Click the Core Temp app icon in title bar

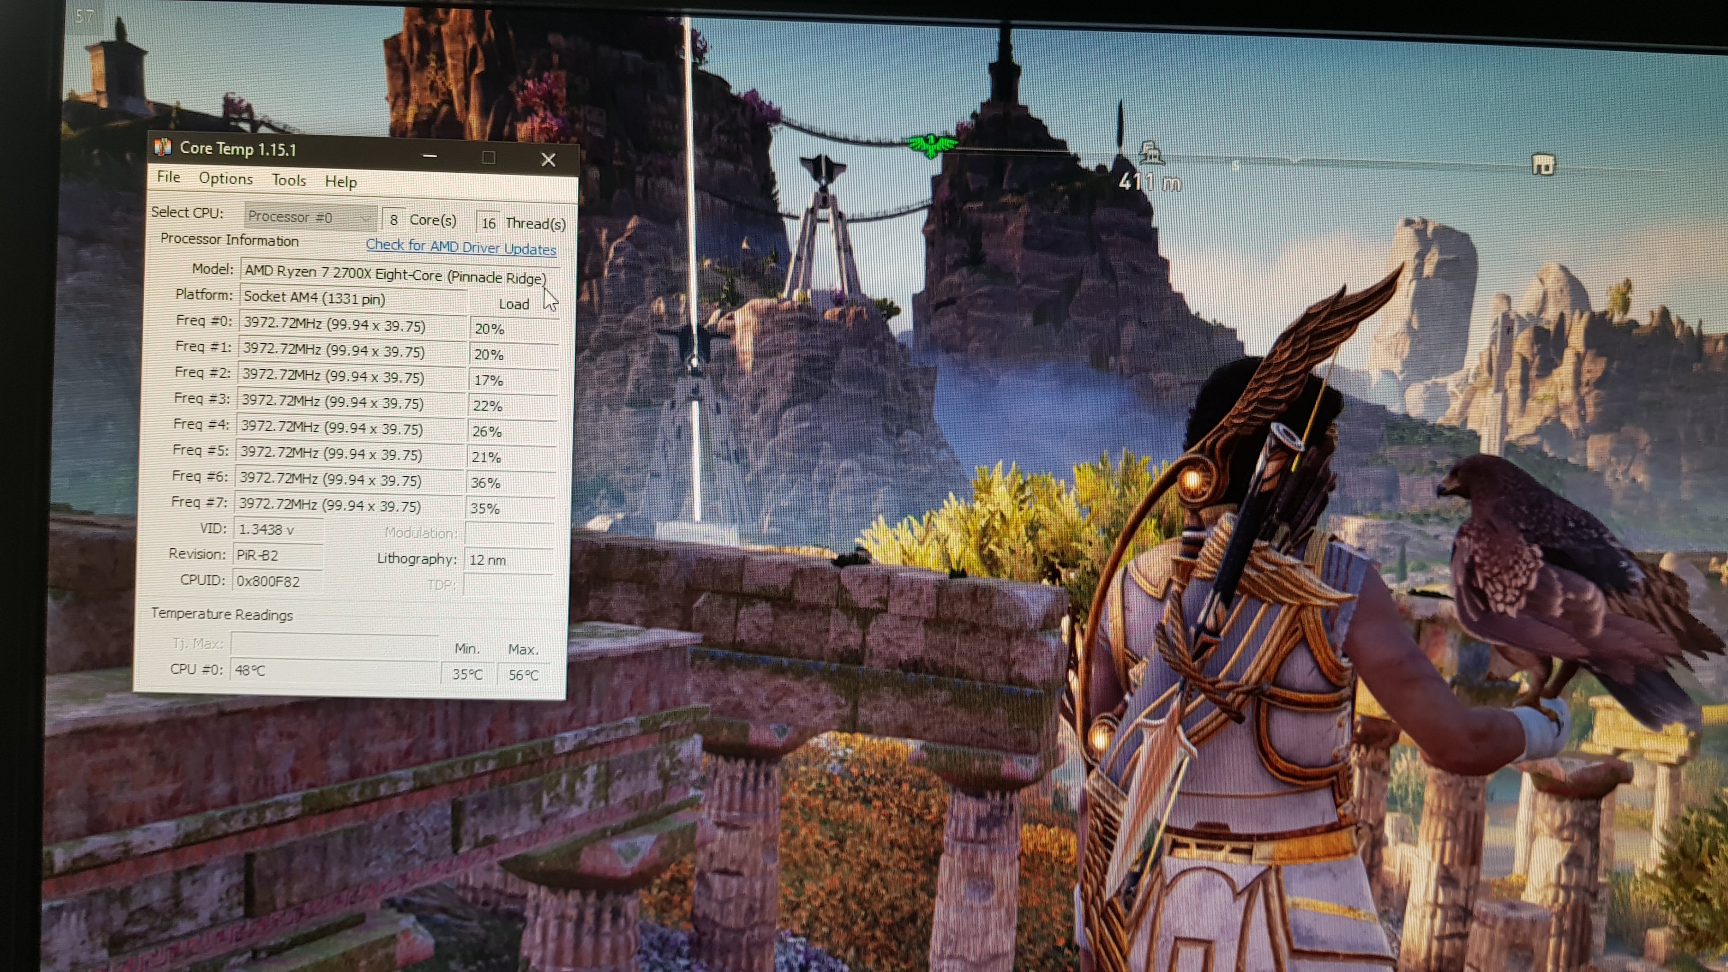[163, 147]
